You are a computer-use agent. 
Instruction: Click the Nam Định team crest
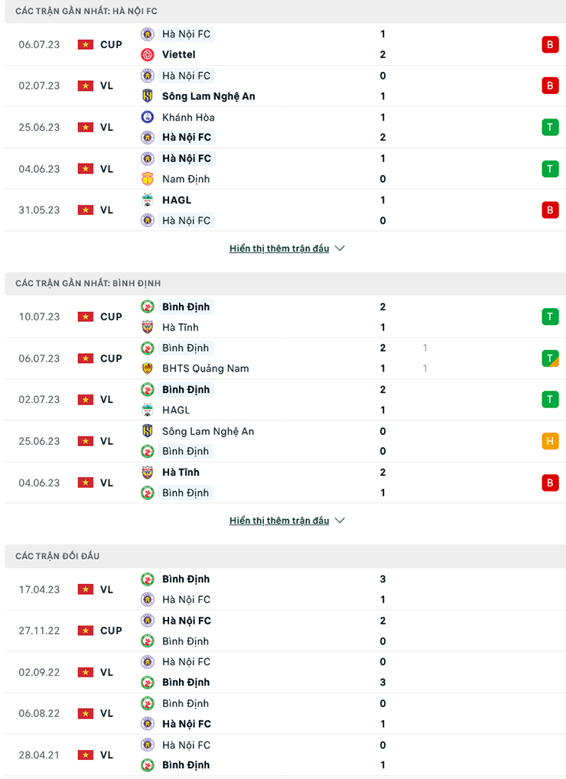point(148,179)
